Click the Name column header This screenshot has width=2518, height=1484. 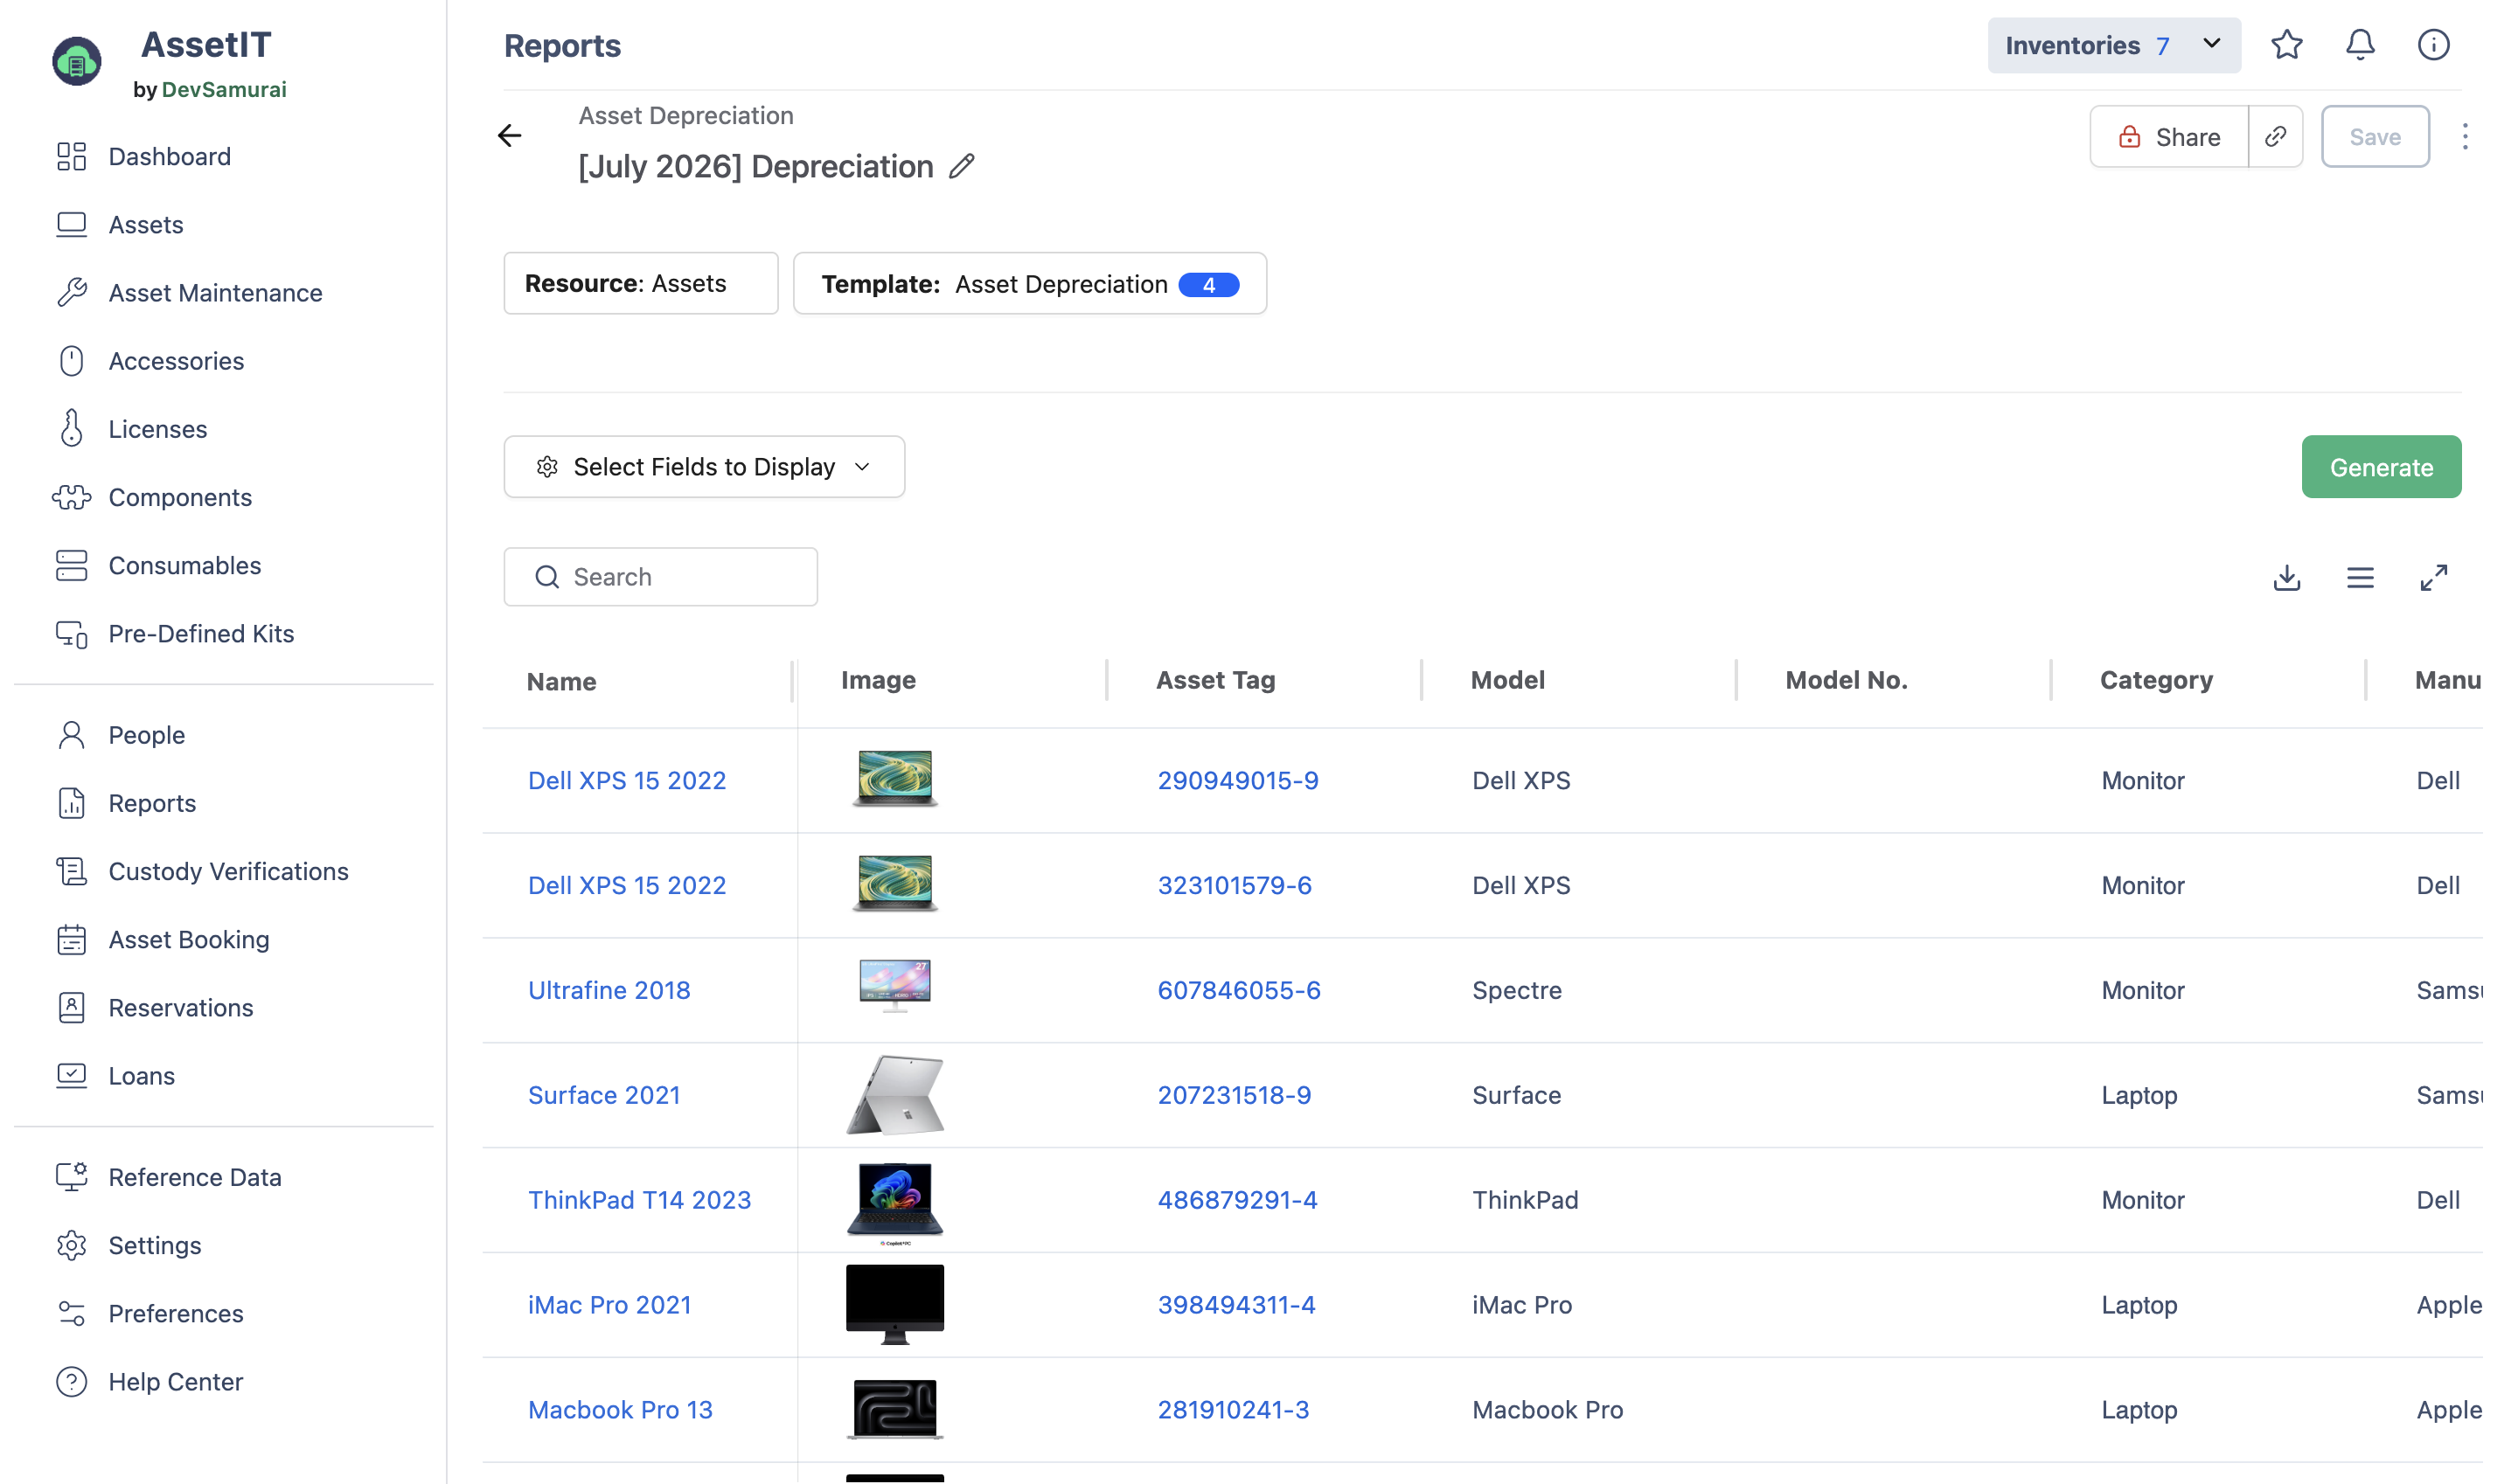point(561,681)
